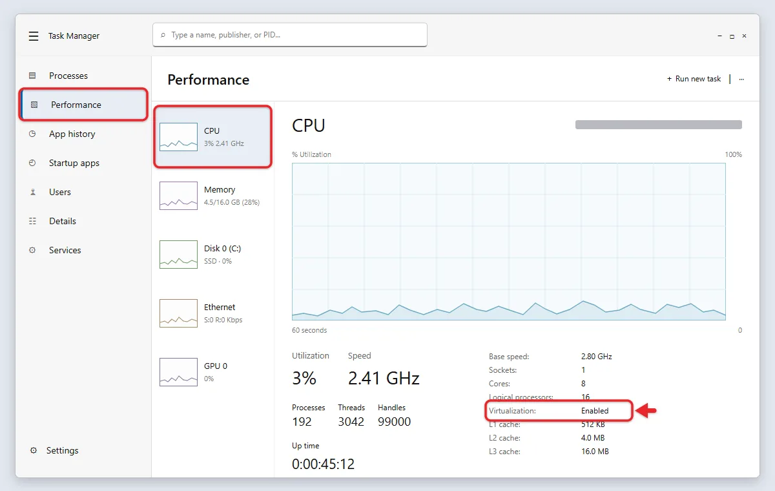Click the Handles count 99000
The image size is (775, 491).
click(394, 422)
